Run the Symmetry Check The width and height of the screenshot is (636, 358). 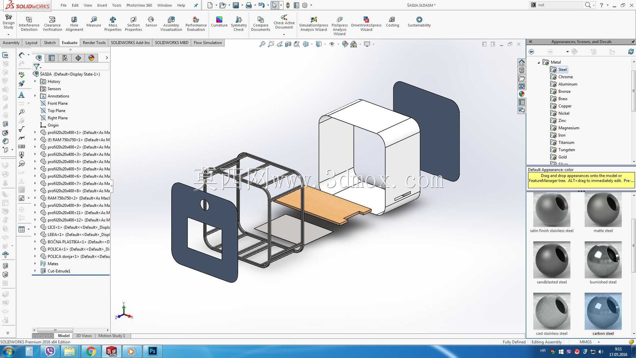point(239,24)
